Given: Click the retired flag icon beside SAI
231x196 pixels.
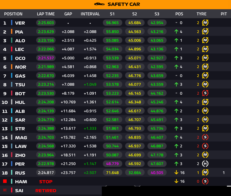Looking at the screenshot, I should [x=5, y=190].
